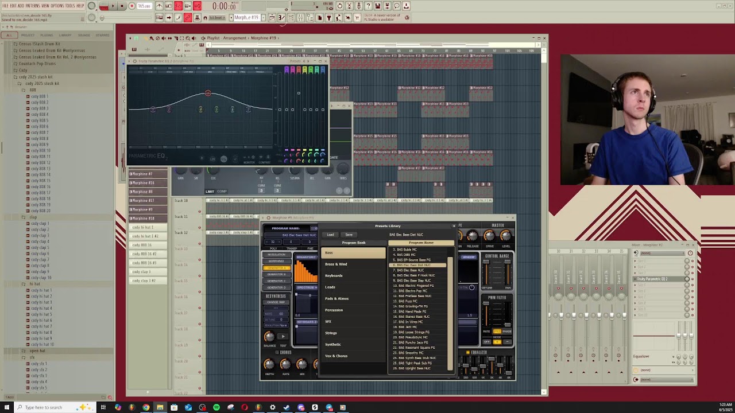Screen dimensions: 735x413
Task: Click the Morphine chorus DEPTH knob
Action: pyautogui.click(x=269, y=364)
